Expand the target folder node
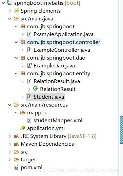 (x=10, y=160)
